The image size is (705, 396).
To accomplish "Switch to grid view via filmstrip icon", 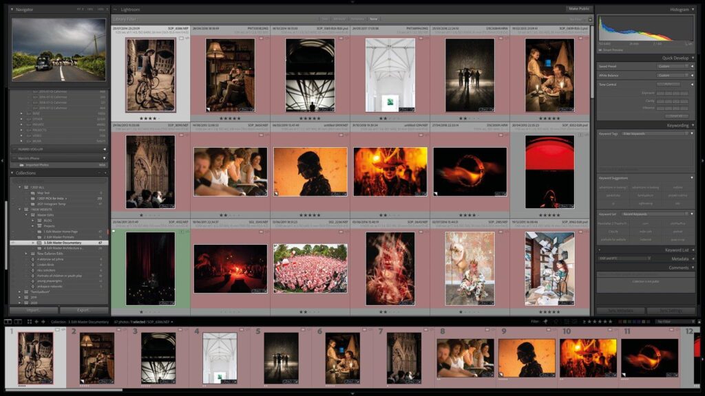I will pos(28,321).
